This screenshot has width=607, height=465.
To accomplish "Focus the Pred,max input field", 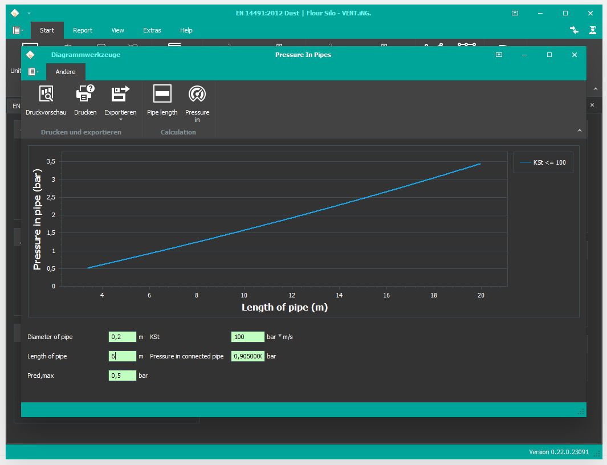I will pyautogui.click(x=122, y=376).
